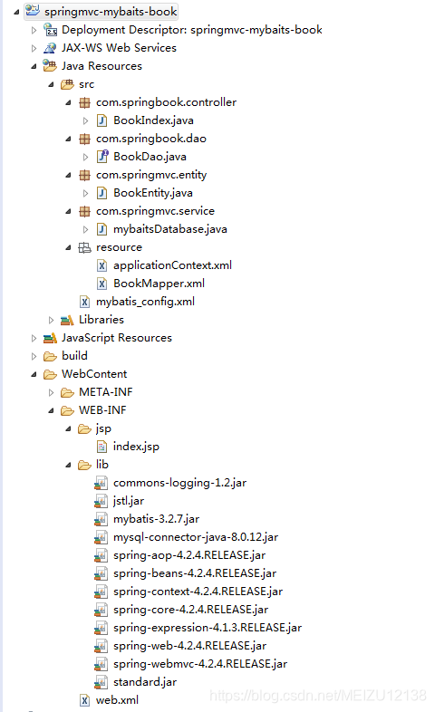Expand the mybaitsDatabase.java node

[86, 230]
